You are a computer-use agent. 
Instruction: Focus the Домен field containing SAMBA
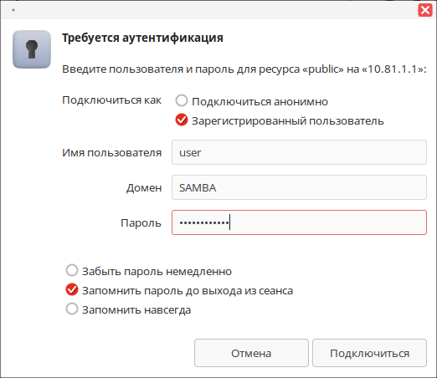[x=299, y=187]
